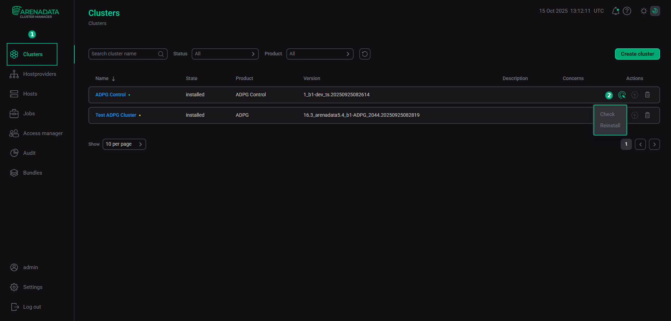This screenshot has height=321, width=671.
Task: Expand the 10 per page selector
Action: pos(124,144)
